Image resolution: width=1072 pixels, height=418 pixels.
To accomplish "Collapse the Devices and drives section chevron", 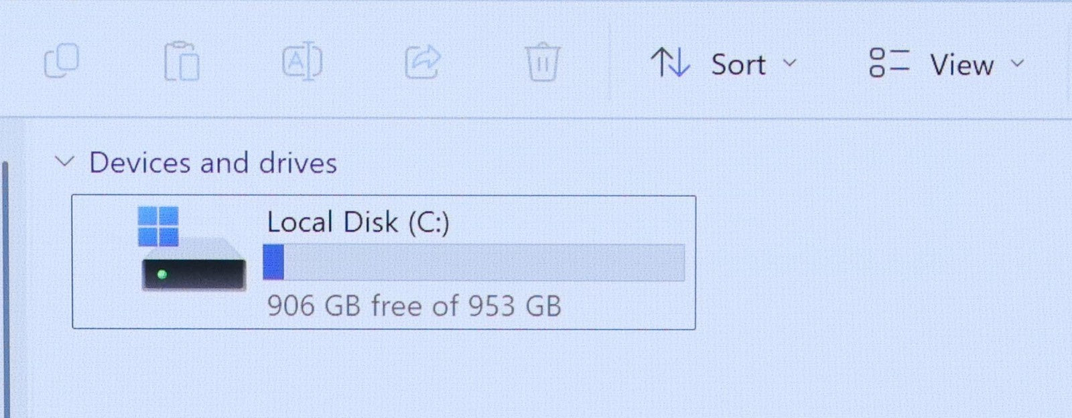I will point(64,161).
